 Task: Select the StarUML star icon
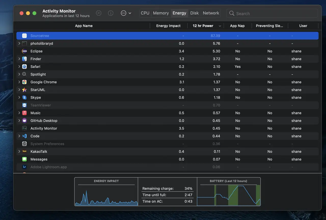(x=24, y=90)
